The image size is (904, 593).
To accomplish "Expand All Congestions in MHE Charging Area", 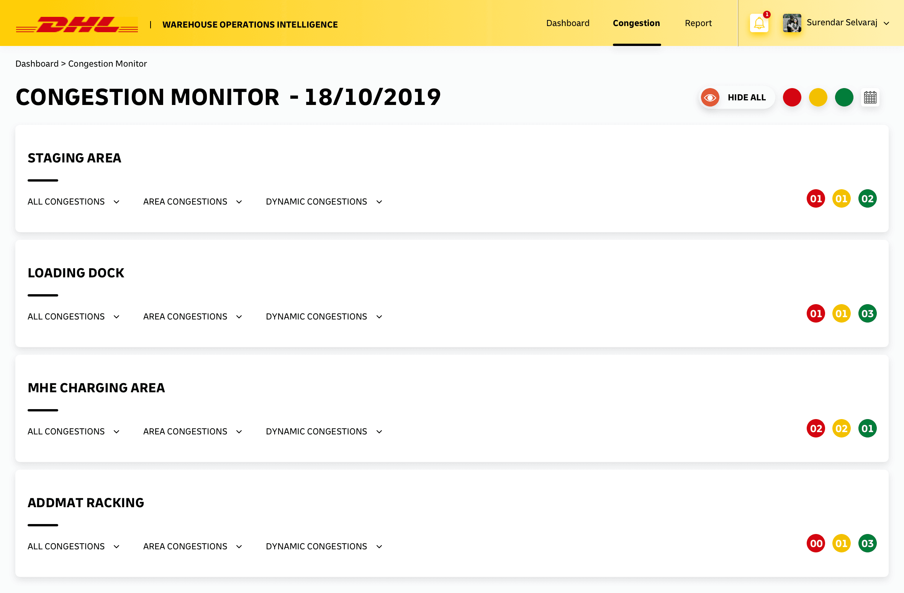I will pos(74,431).
